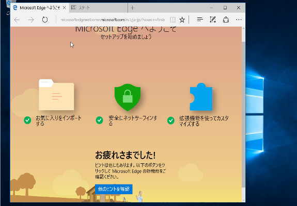297x206 pixels.
Task: Maximize the Edge window
Action: tap(225, 8)
